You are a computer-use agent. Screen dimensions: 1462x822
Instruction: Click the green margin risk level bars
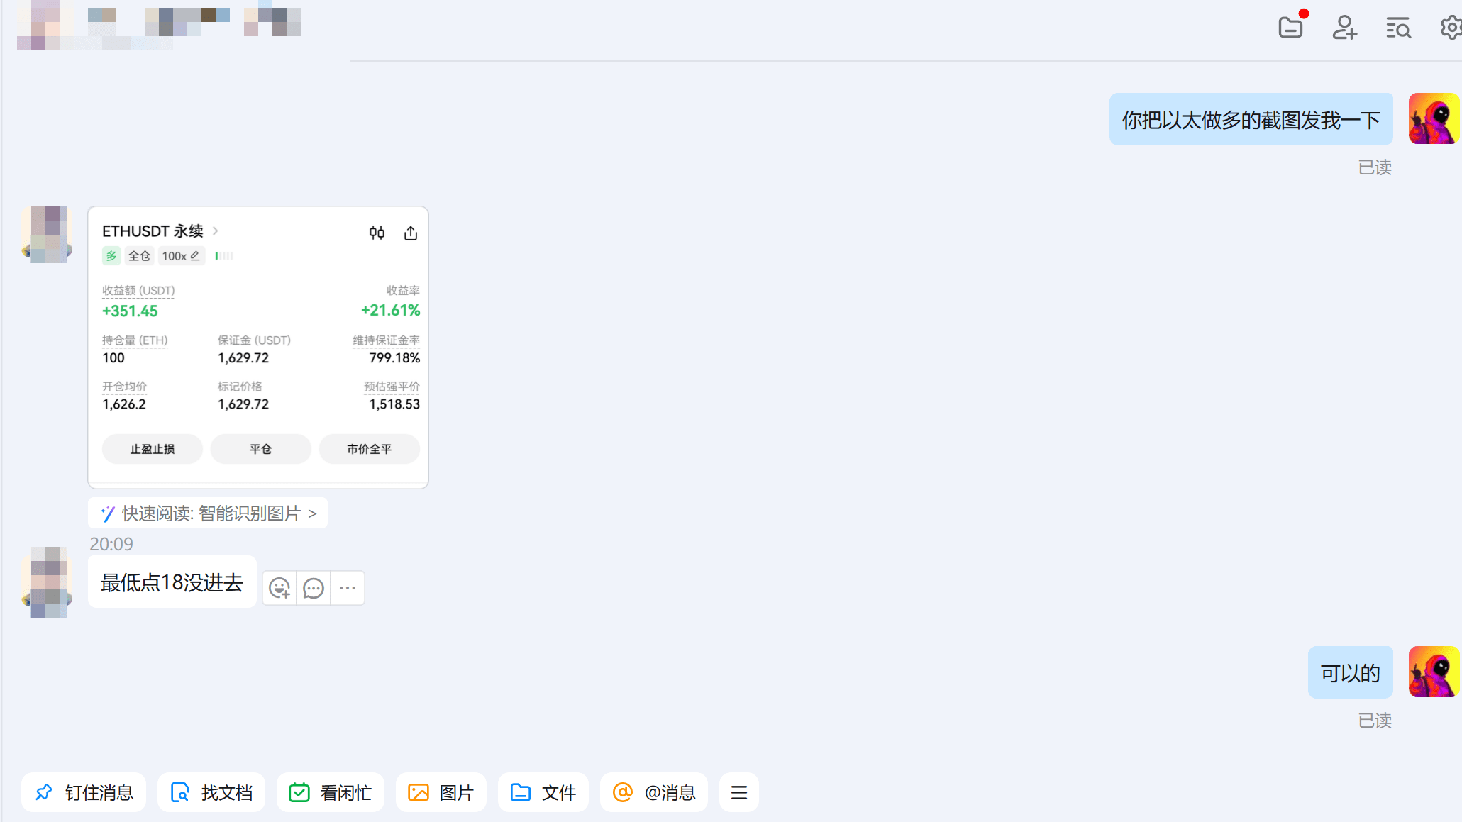click(224, 255)
